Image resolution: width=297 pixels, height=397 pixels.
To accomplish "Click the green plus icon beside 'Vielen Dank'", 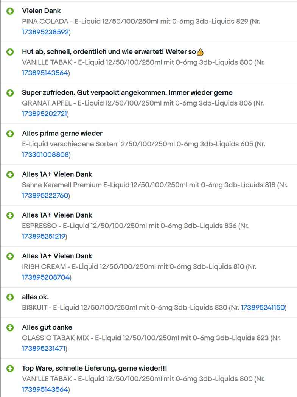I will click(10, 11).
